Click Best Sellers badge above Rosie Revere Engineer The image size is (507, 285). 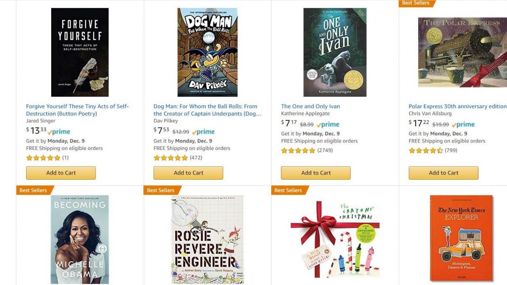(161, 190)
